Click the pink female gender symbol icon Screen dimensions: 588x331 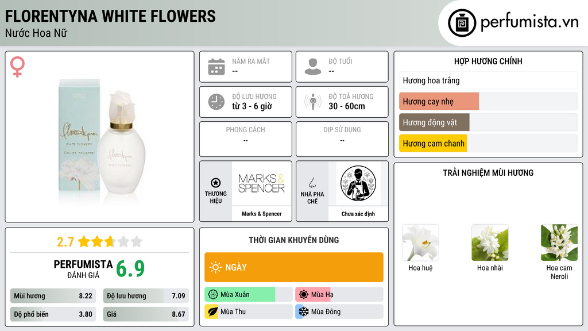coord(17,67)
